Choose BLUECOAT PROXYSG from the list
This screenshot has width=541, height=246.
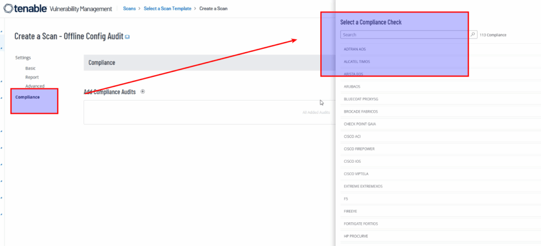click(360, 99)
